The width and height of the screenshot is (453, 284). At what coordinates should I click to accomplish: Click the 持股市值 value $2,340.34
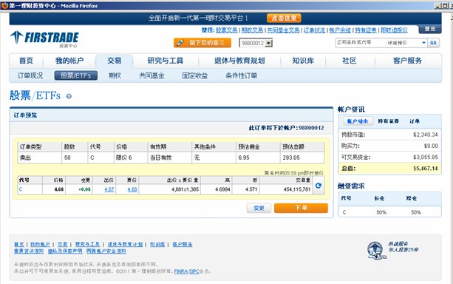[x=426, y=135]
